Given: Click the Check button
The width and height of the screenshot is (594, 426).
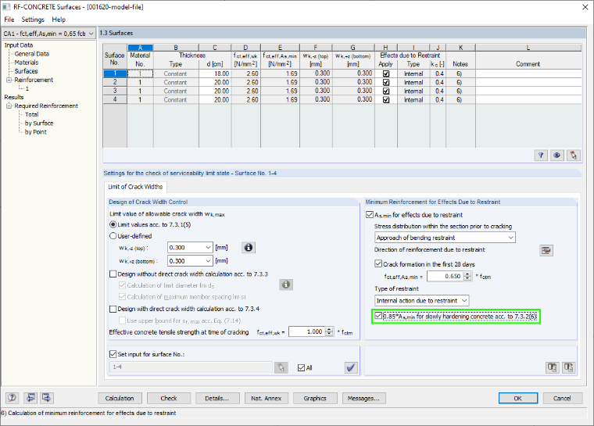Looking at the screenshot, I should click(169, 399).
